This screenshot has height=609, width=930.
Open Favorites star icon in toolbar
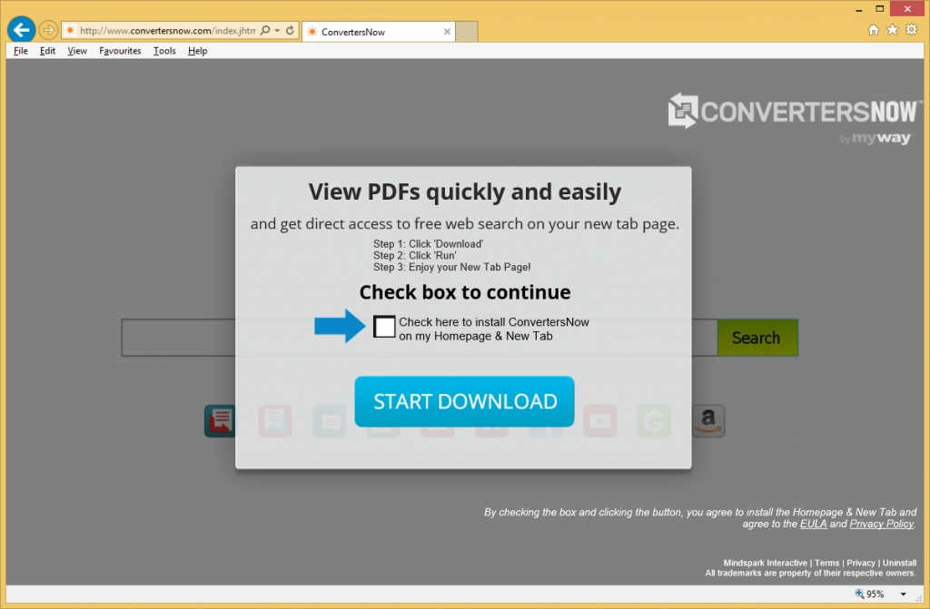pyautogui.click(x=892, y=30)
